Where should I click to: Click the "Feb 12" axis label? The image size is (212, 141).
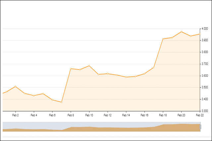pyautogui.click(x=108, y=115)
